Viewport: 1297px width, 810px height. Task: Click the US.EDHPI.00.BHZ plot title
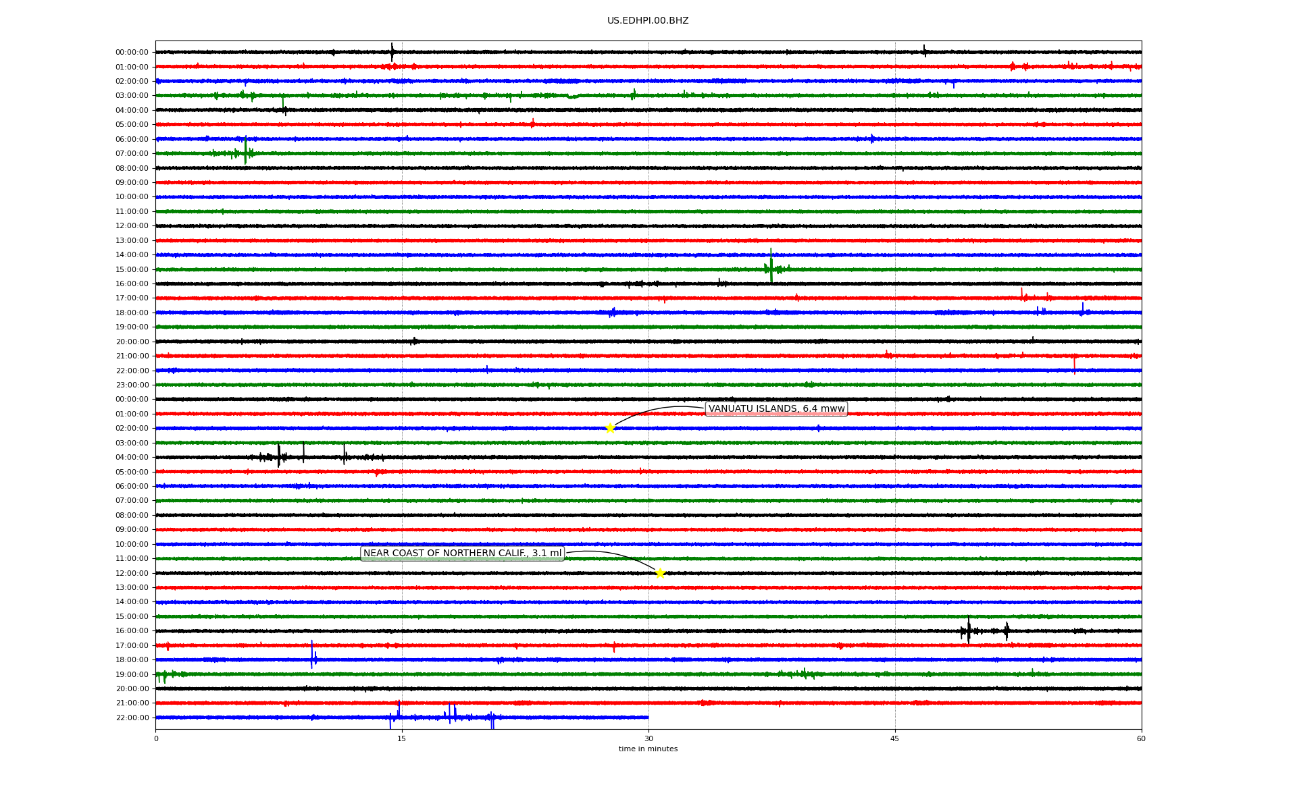tap(648, 21)
